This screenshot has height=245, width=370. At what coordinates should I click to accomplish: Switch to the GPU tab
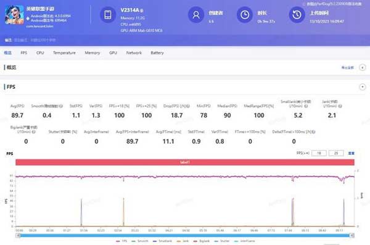coord(113,52)
